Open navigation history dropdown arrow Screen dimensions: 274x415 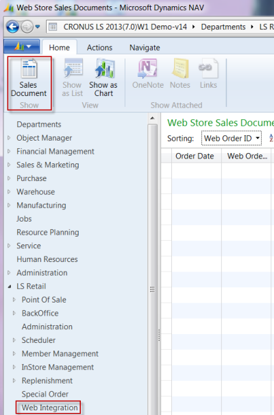[x=38, y=27]
